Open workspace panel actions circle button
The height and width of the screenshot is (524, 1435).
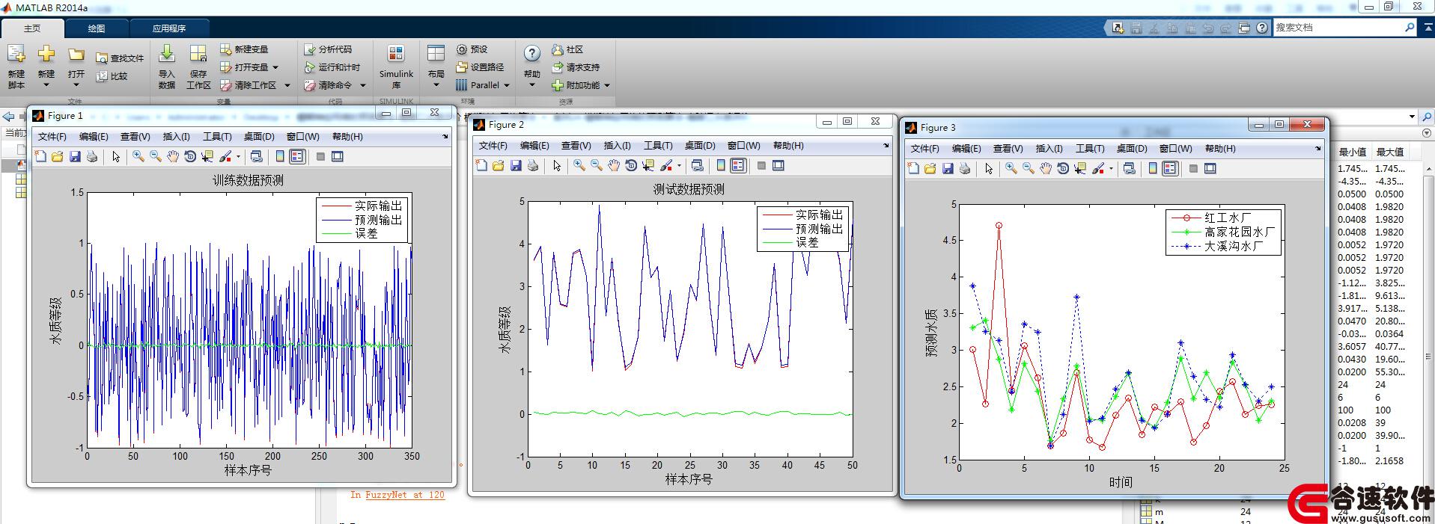tap(1426, 133)
